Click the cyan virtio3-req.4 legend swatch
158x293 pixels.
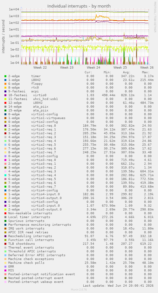pyautogui.click(x=5, y=175)
